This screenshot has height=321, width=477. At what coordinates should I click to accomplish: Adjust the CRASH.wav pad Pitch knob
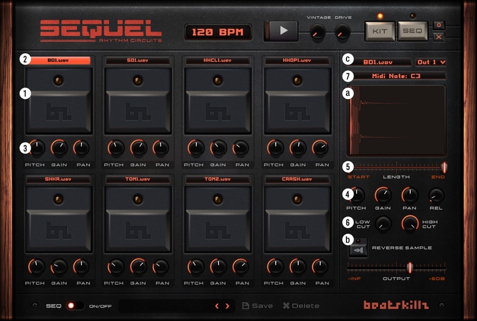point(275,267)
